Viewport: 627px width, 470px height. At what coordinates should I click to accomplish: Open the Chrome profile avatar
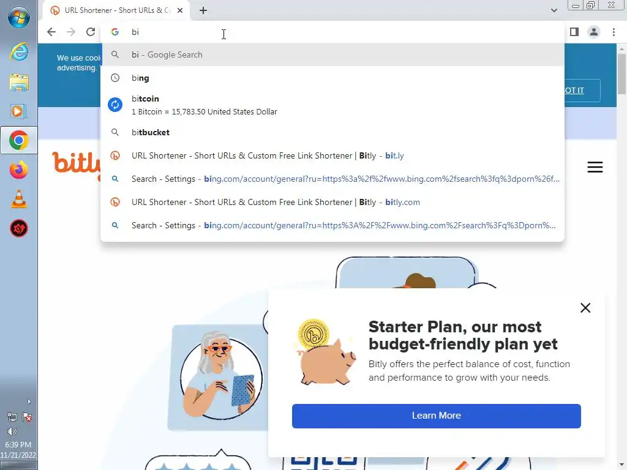click(x=594, y=32)
